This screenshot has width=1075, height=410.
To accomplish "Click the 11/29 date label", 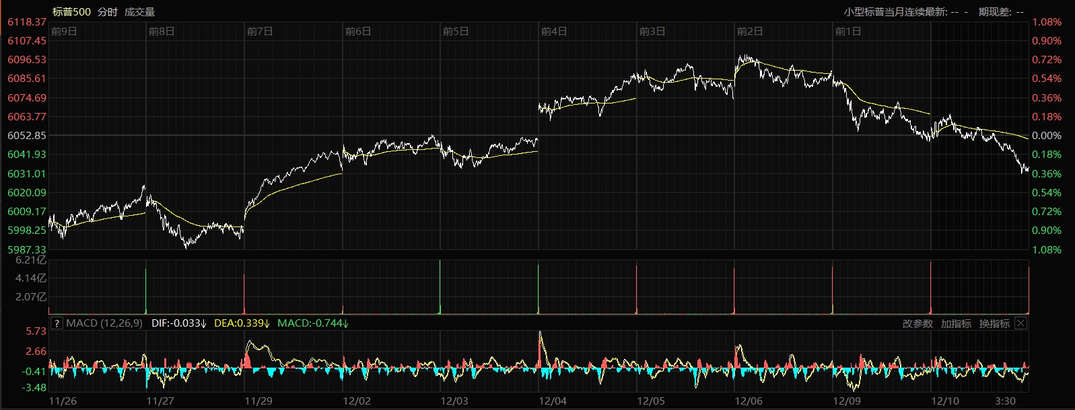I will (258, 401).
